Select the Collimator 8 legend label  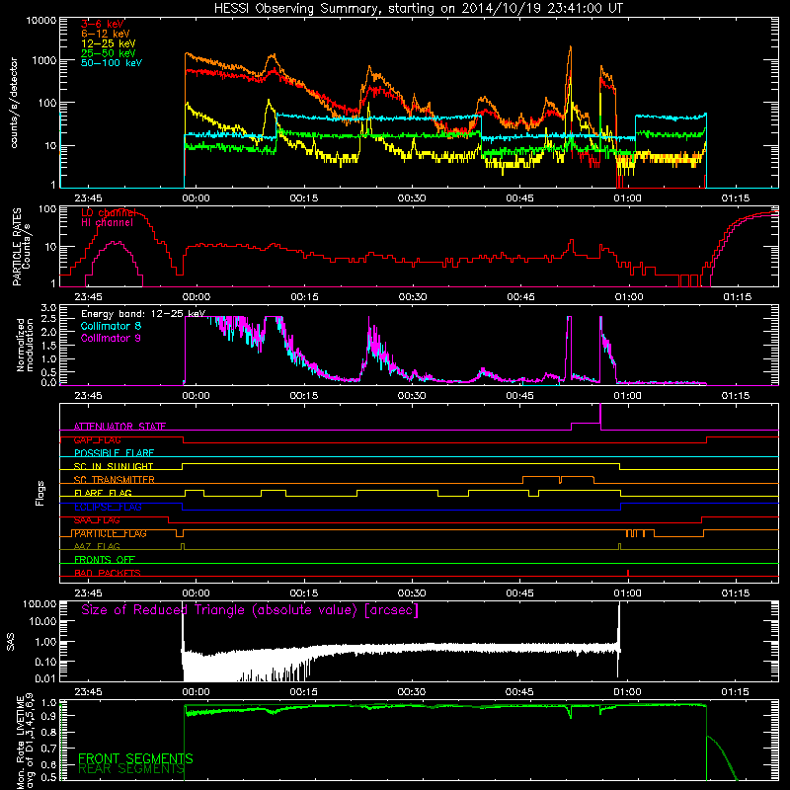(x=111, y=326)
